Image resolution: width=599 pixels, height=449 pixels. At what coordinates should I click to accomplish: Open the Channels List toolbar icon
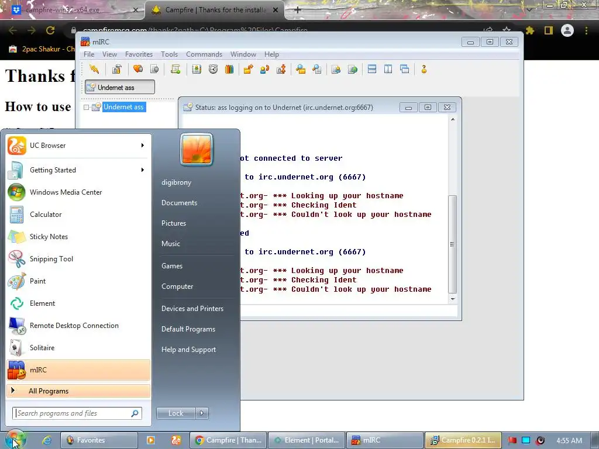pyautogui.click(x=154, y=69)
